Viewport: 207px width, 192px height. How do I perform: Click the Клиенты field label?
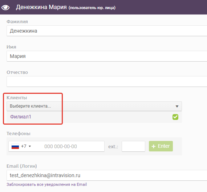pyautogui.click(x=17, y=98)
